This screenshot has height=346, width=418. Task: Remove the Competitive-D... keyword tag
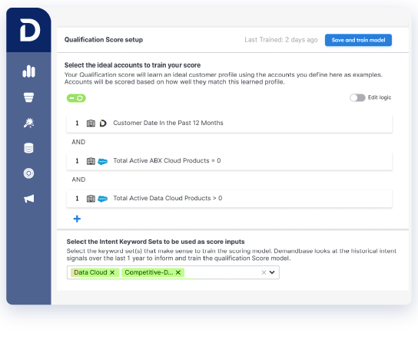pyautogui.click(x=178, y=272)
